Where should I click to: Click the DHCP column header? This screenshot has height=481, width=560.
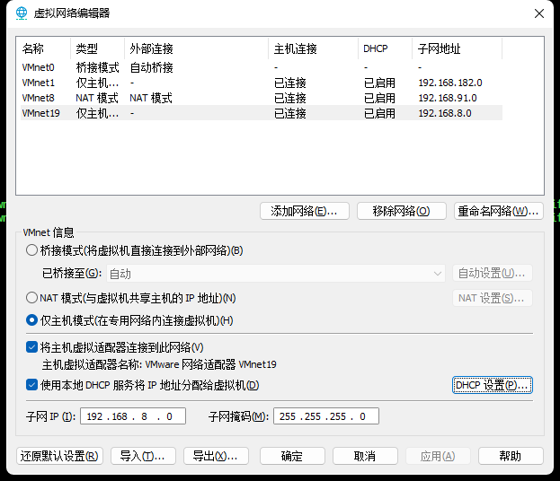[386, 48]
